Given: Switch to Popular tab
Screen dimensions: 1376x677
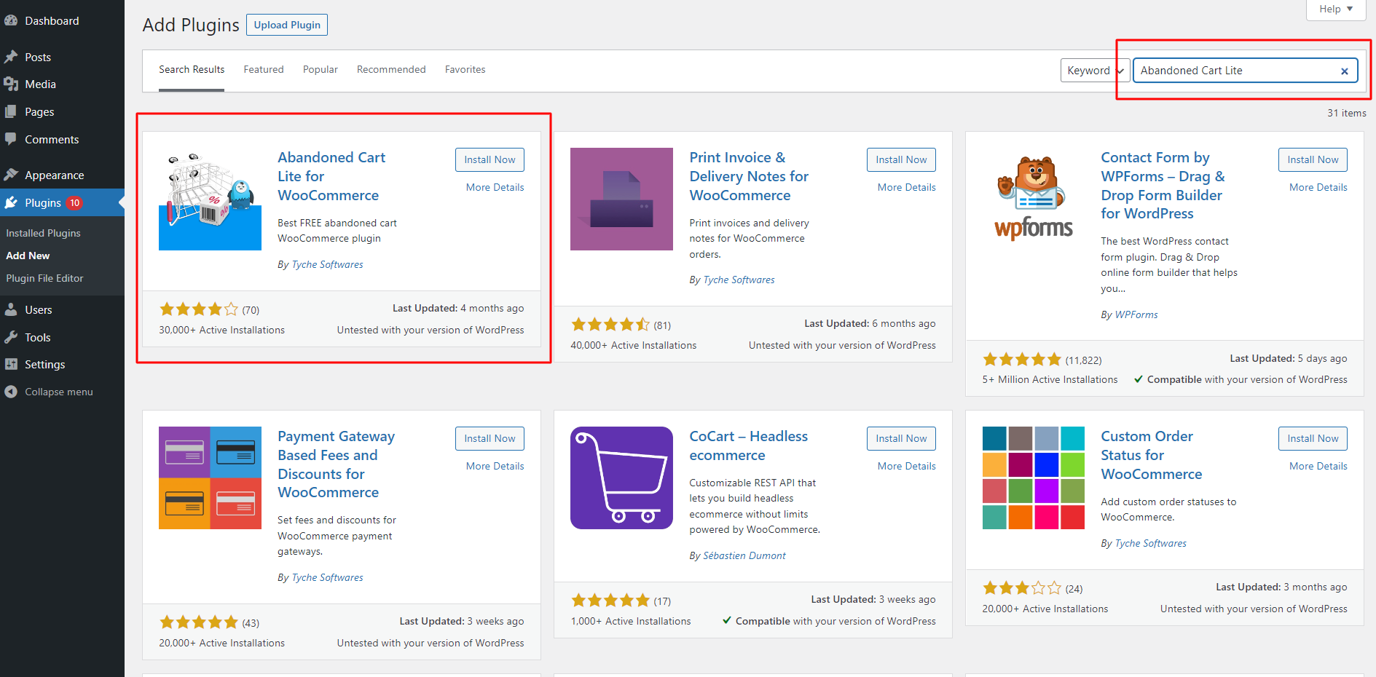Looking at the screenshot, I should 321,70.
